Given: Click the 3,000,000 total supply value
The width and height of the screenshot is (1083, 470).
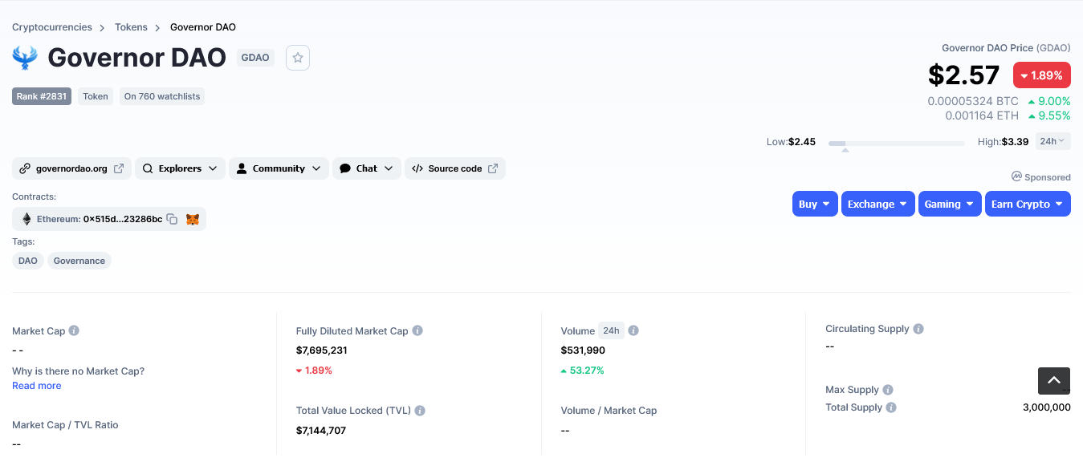Looking at the screenshot, I should click(x=1047, y=407).
